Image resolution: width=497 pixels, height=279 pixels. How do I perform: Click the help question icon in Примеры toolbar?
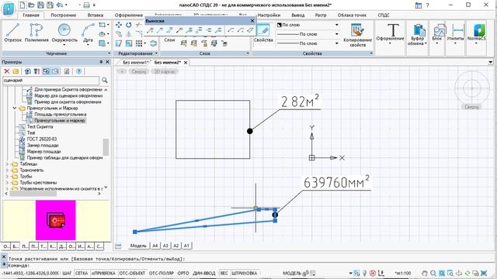(78, 71)
